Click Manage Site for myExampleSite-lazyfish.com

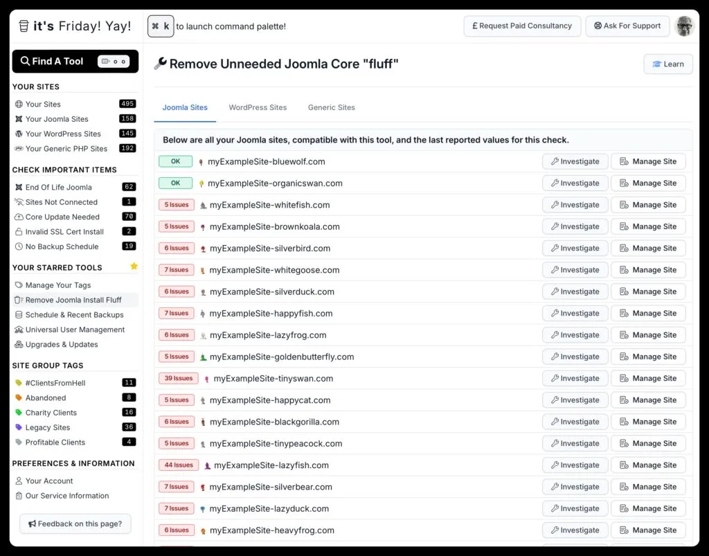648,465
